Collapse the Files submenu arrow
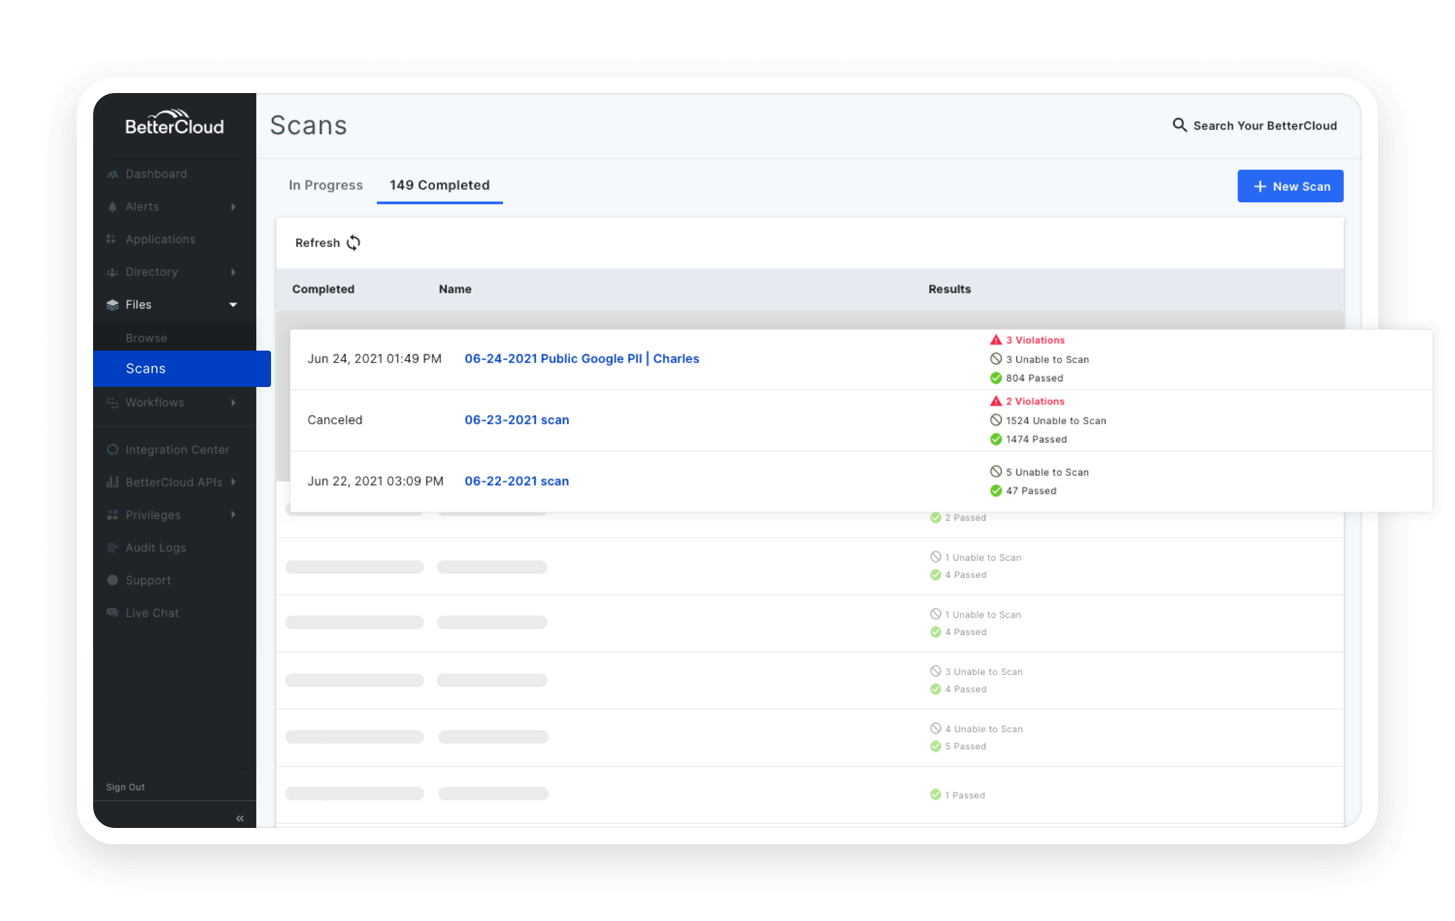This screenshot has height=921, width=1455. click(233, 305)
